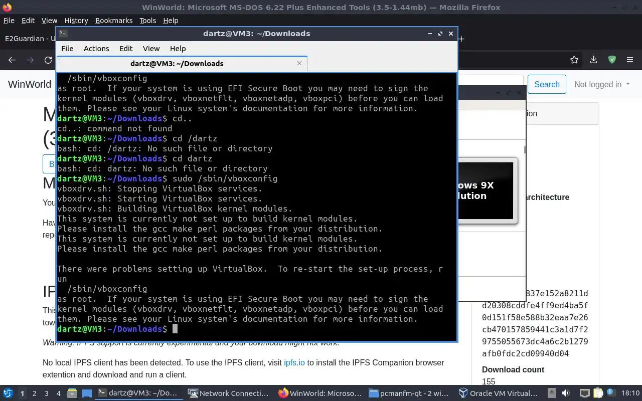Open terminal File menu
Viewport: 642px width, 401px height.
click(67, 49)
